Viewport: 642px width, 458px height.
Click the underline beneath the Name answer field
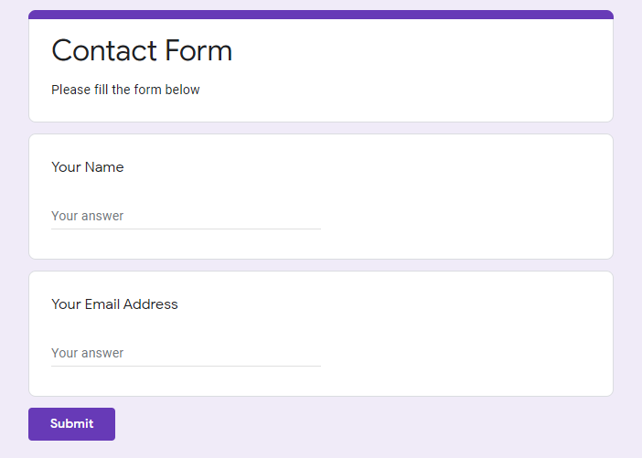tap(186, 229)
